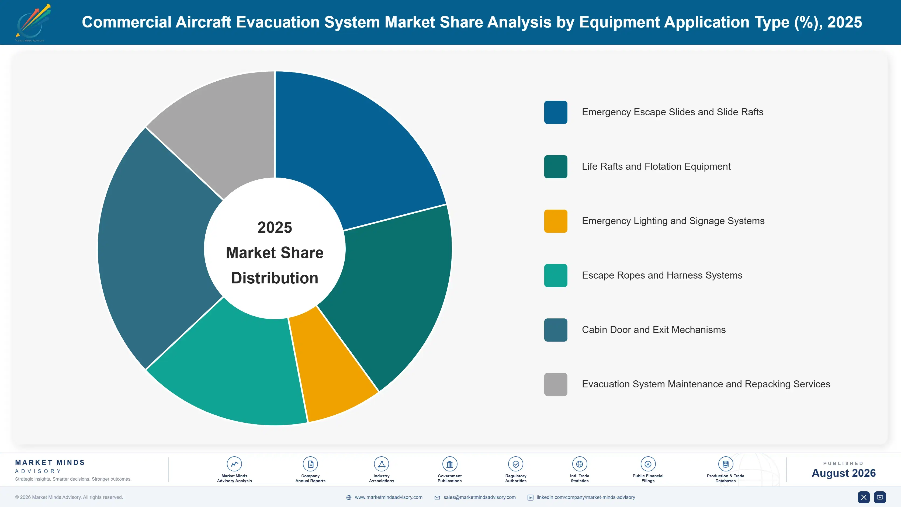This screenshot has height=507, width=901.
Task: Click the copyright notice text
Action: coord(69,497)
